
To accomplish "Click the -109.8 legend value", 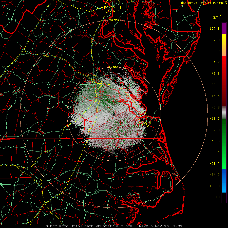I will 214,186.
